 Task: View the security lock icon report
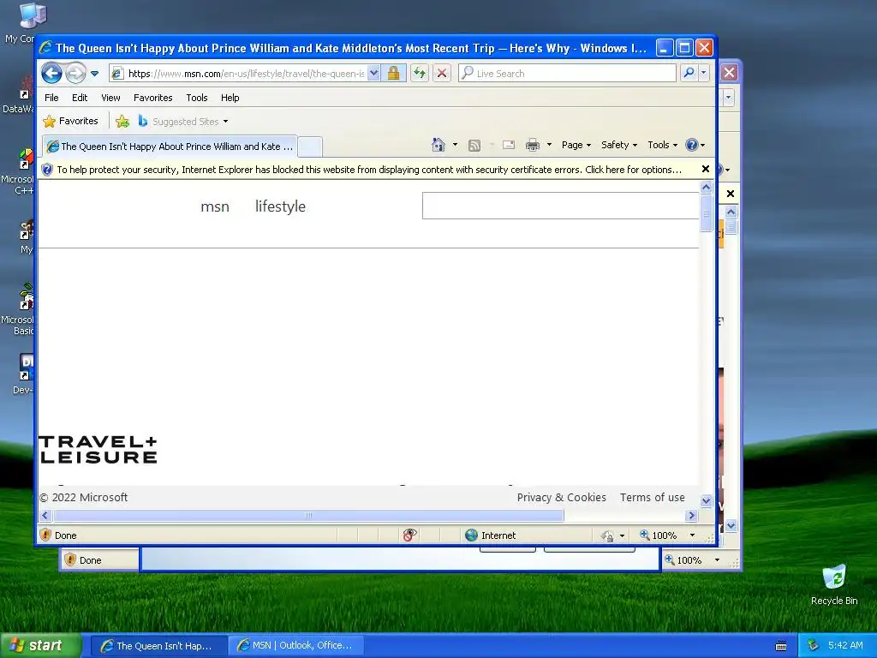coord(393,74)
